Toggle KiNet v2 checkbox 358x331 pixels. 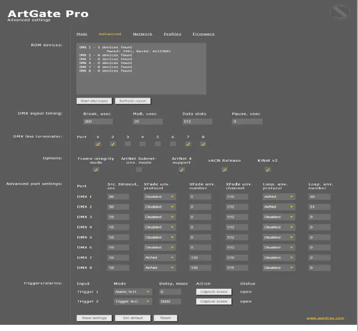coord(267,169)
